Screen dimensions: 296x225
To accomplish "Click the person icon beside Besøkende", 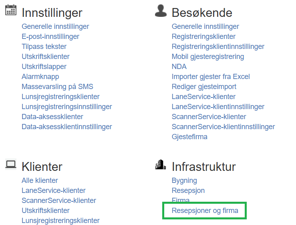I will pyautogui.click(x=161, y=10).
